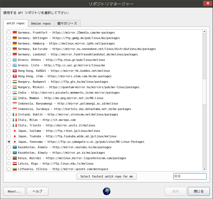Select the Hong Kong, KoDDoS radio button
The image size is (213, 199).
click(x=9, y=71)
